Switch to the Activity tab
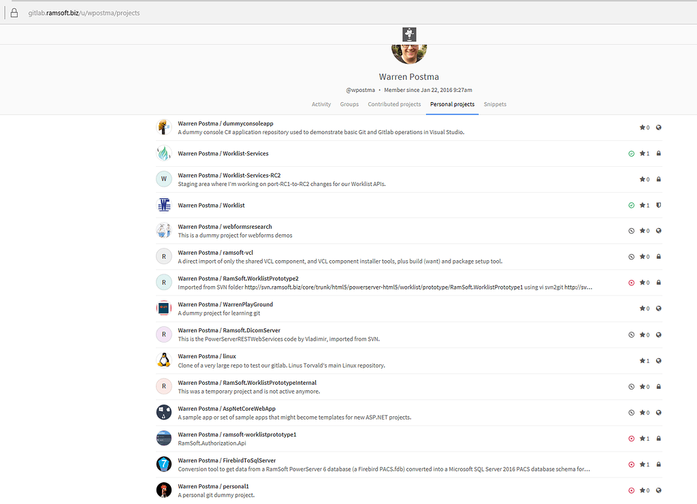Screen dimensions: 697x504 pyautogui.click(x=321, y=104)
